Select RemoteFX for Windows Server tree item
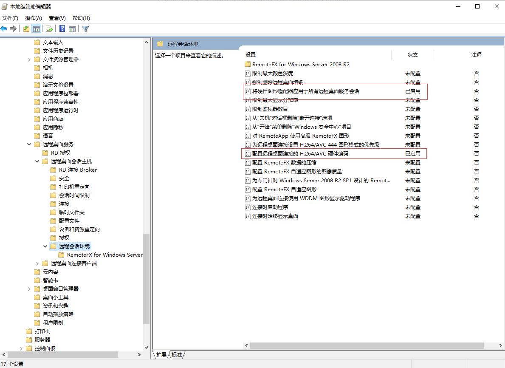Image resolution: width=505 pixels, height=368 pixels. [104, 255]
